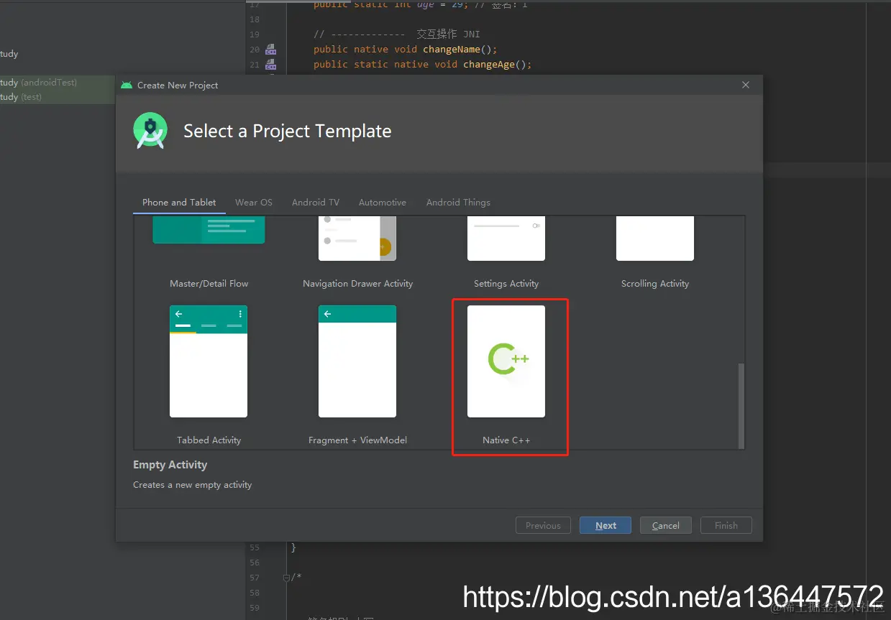Switch to the Phone and Tablet tab
The width and height of the screenshot is (891, 620).
(179, 203)
